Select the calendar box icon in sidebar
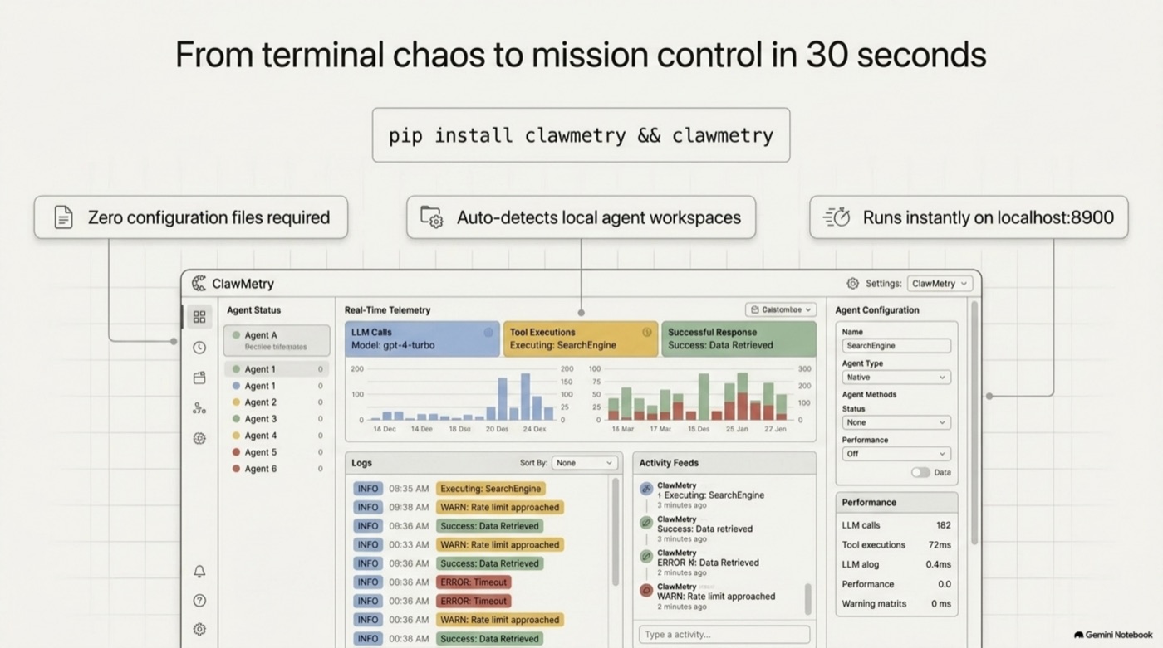1163x648 pixels. coord(199,378)
